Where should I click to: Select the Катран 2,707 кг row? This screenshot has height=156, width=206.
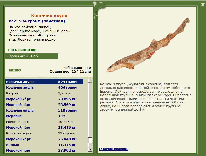click(44, 93)
